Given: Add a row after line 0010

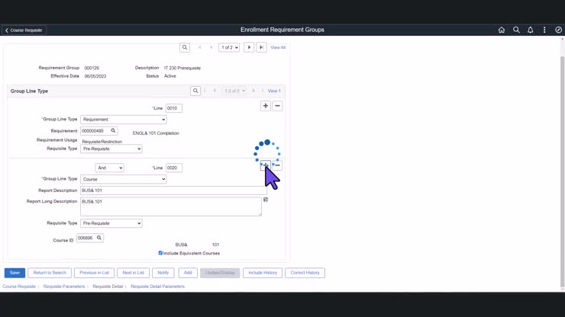Looking at the screenshot, I should [x=266, y=106].
